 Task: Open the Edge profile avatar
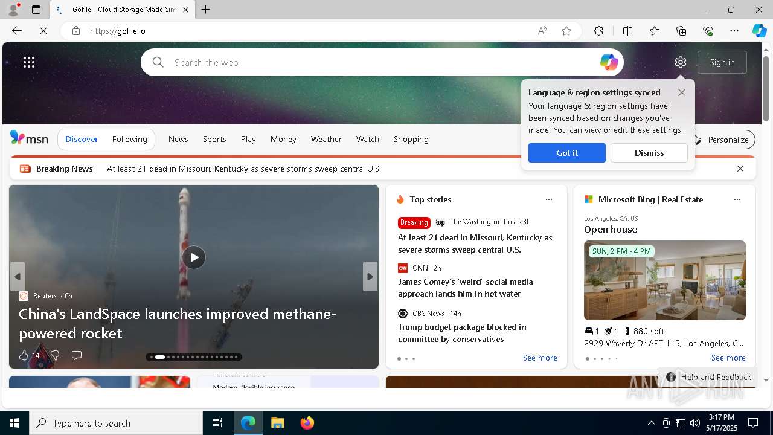coord(13,10)
